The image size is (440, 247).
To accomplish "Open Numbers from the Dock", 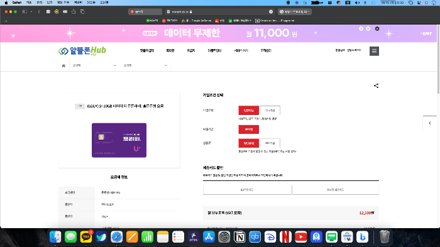I will pos(147,237).
